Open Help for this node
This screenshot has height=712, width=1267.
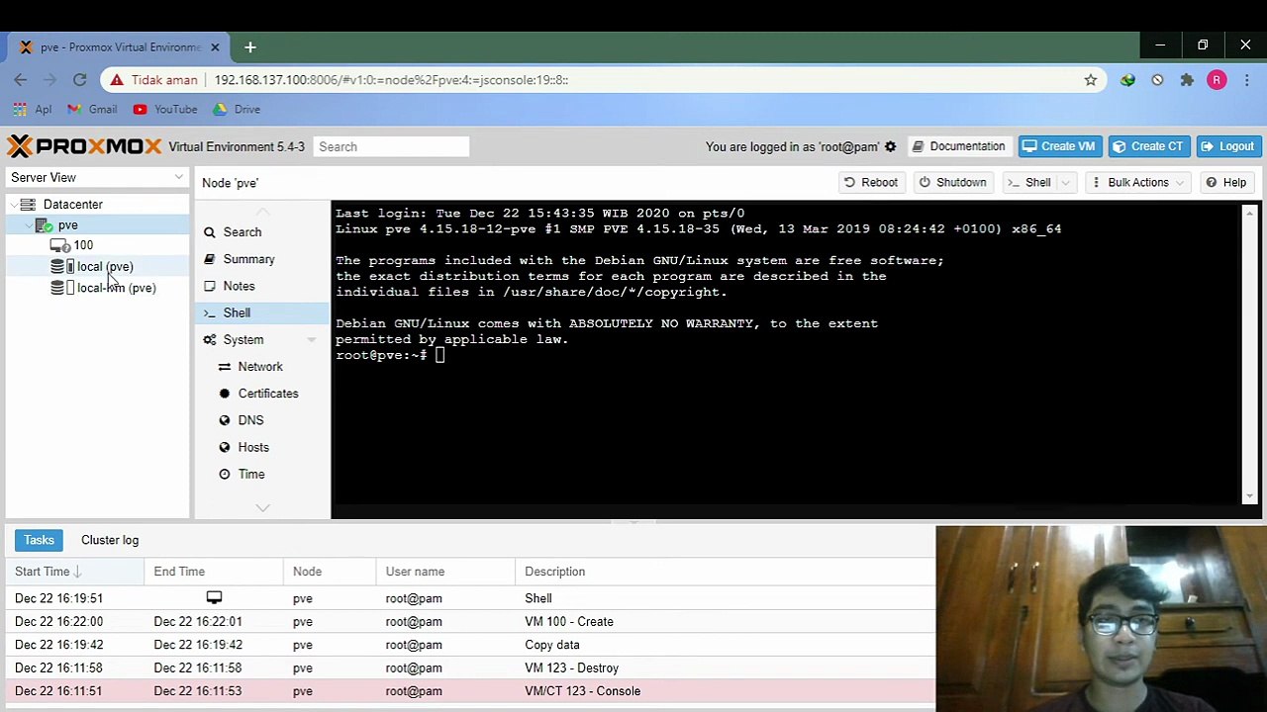(x=1225, y=182)
